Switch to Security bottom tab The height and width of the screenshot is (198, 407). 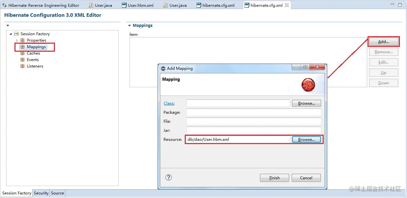pos(41,193)
